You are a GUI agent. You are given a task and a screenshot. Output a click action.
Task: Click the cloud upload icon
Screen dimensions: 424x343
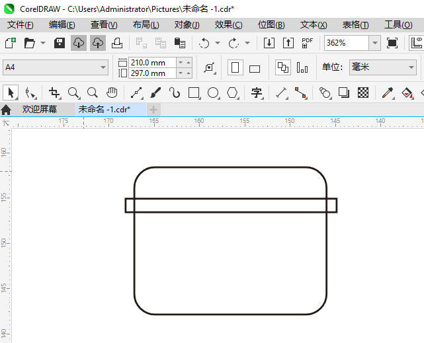coord(98,43)
